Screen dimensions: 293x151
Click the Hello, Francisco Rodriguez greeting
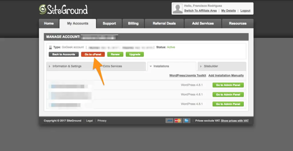[203, 6]
